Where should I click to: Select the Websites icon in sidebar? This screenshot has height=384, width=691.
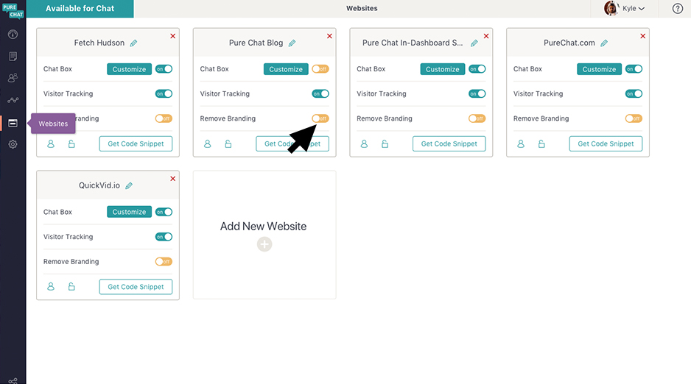pyautogui.click(x=13, y=123)
